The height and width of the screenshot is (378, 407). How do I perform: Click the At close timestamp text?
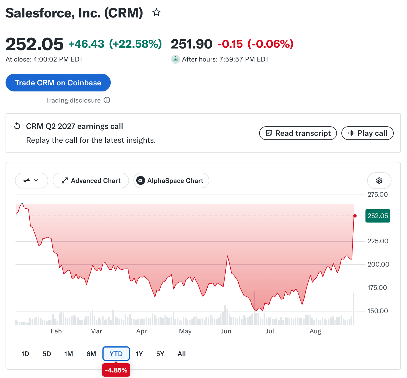[44, 59]
